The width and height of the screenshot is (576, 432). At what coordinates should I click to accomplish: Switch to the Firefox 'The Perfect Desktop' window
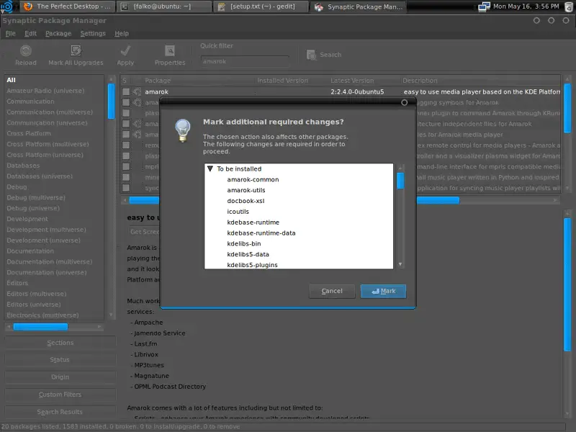pos(69,6)
